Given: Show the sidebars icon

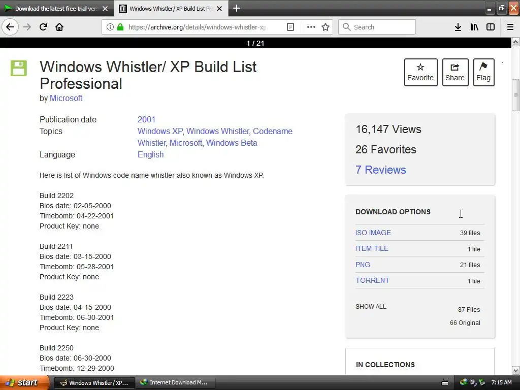Looking at the screenshot, I should tap(491, 27).
